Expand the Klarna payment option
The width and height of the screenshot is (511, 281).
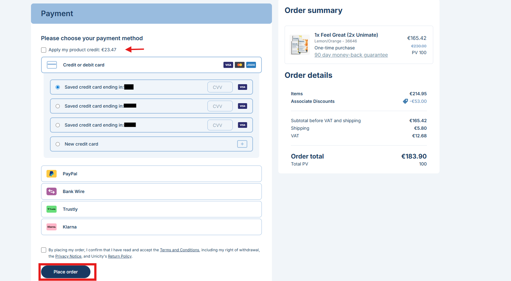(x=151, y=227)
